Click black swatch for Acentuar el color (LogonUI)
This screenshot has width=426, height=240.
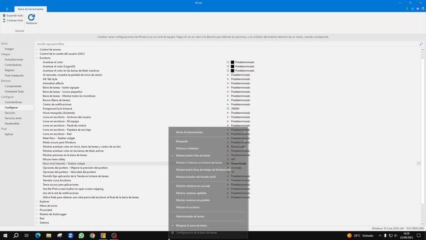(232, 67)
